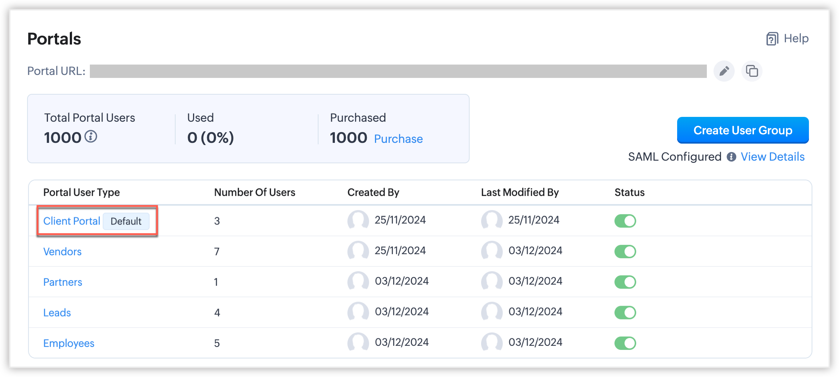Disable the Employees status toggle
Screen dimensions: 839x377
(625, 343)
